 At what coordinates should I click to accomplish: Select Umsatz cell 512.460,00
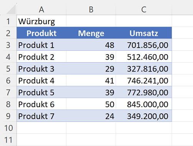(144, 56)
